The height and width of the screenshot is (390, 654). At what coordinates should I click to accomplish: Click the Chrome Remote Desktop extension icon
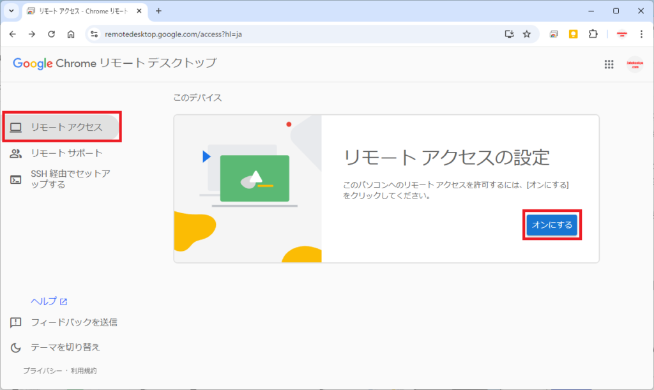(554, 34)
